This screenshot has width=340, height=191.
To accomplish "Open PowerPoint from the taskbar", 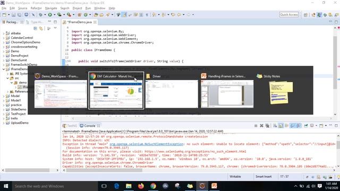I will coord(214,186).
